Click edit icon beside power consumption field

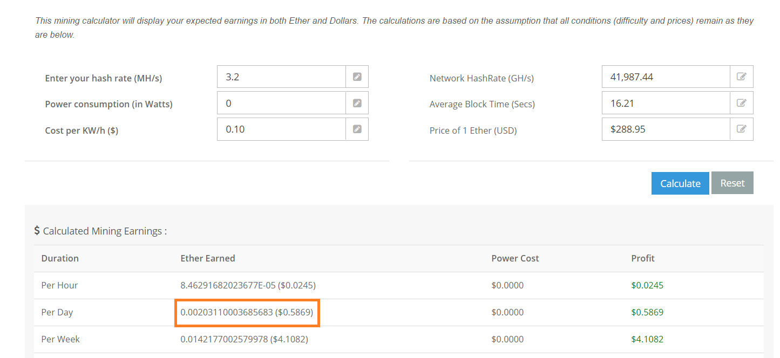point(357,103)
